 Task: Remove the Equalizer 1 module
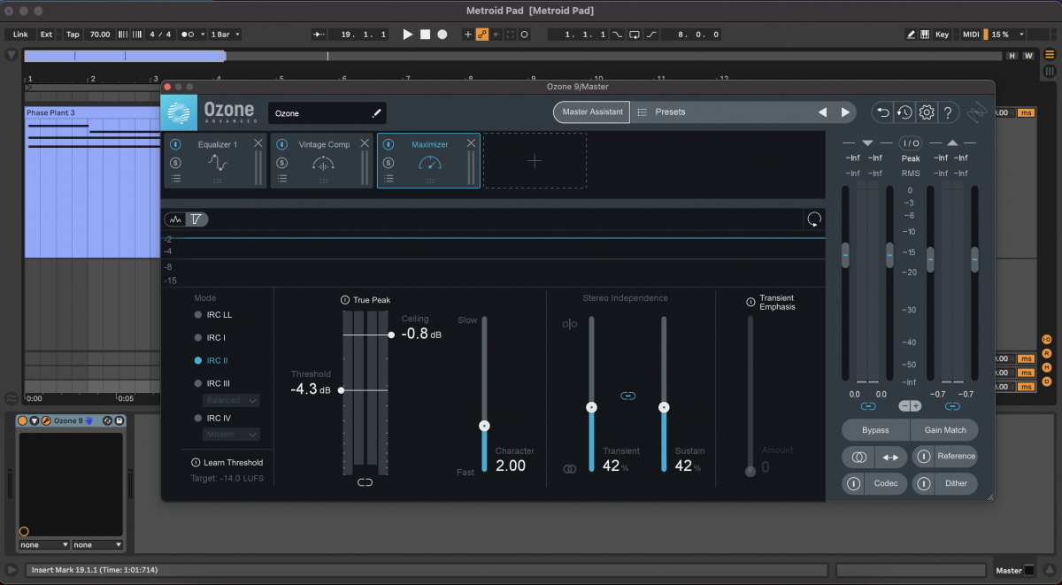[x=258, y=143]
